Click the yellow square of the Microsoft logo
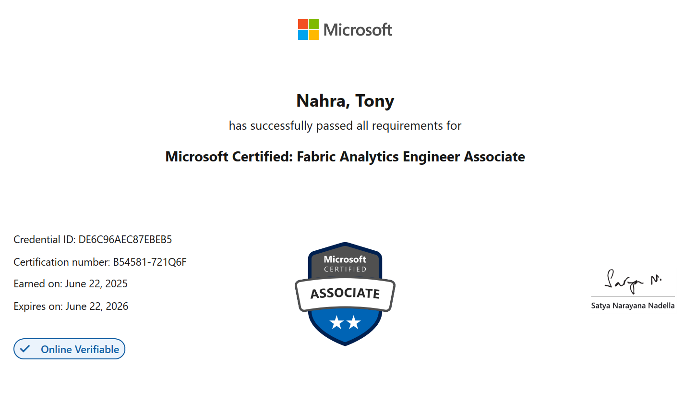The image size is (696, 393). [313, 35]
